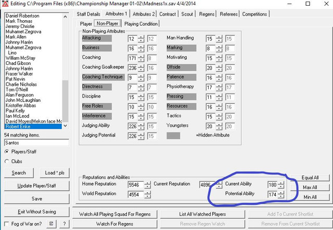Select Robert Enke in the list

point(33,127)
